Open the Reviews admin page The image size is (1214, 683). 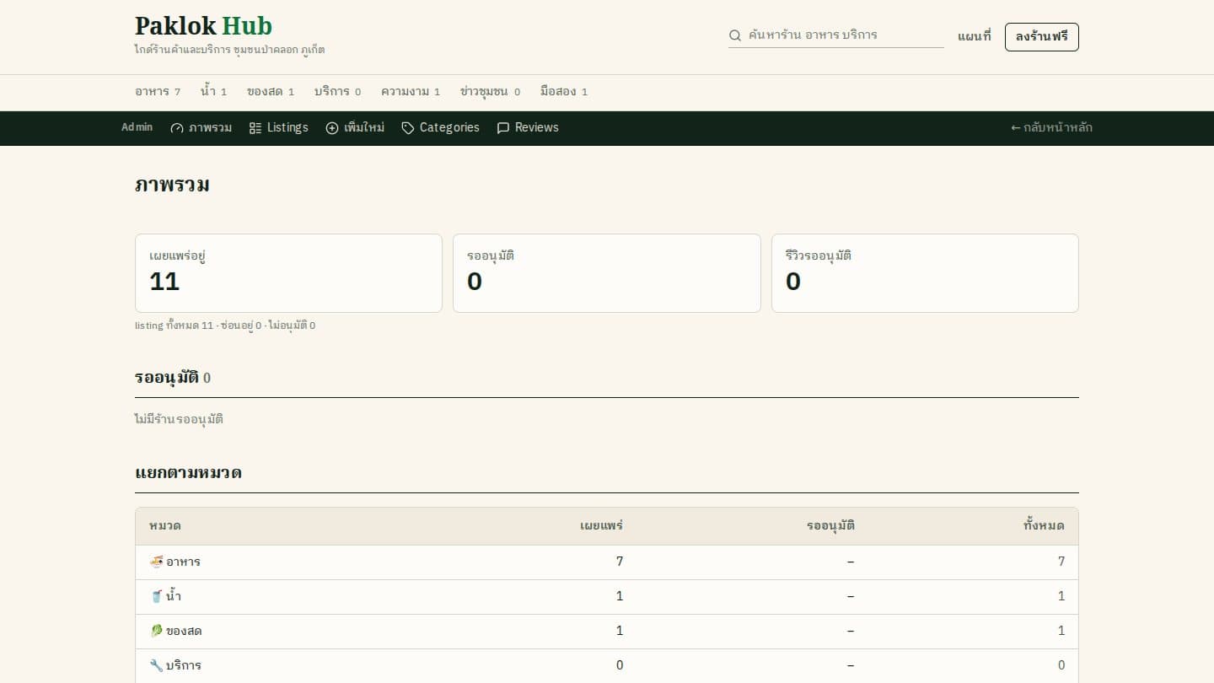point(528,128)
